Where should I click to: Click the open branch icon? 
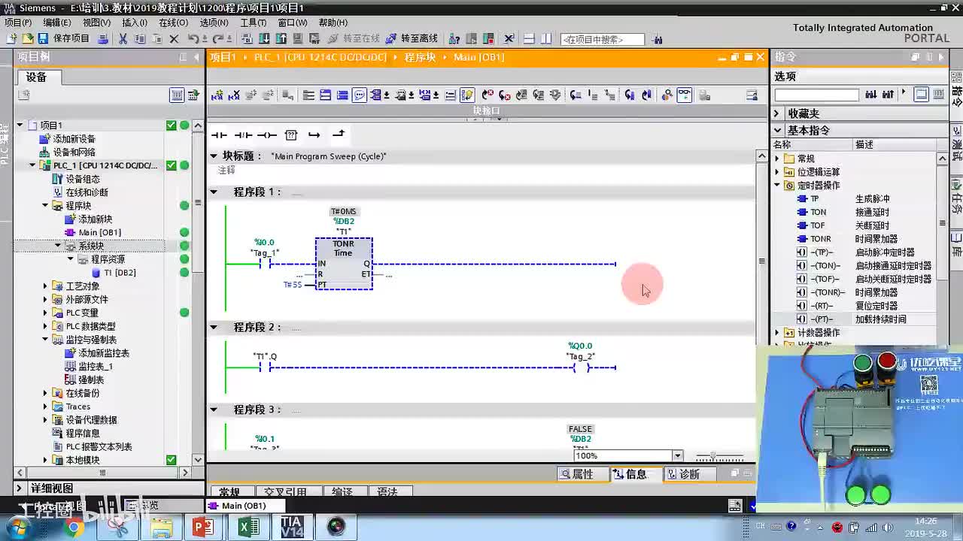point(314,135)
